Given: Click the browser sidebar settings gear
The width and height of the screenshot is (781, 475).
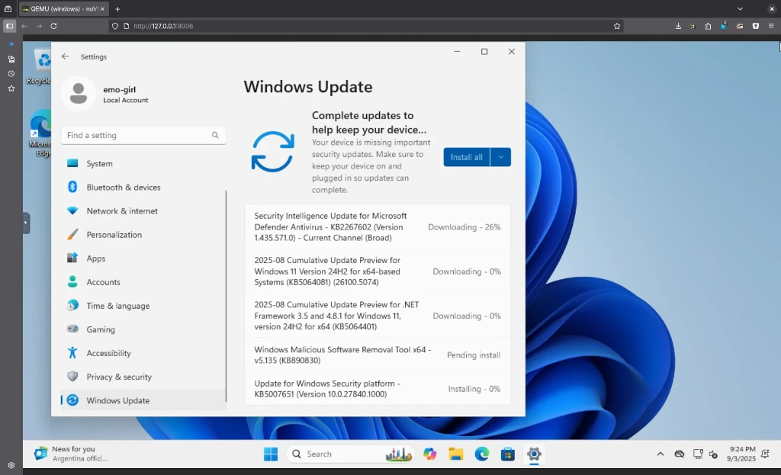Looking at the screenshot, I should coord(11,465).
